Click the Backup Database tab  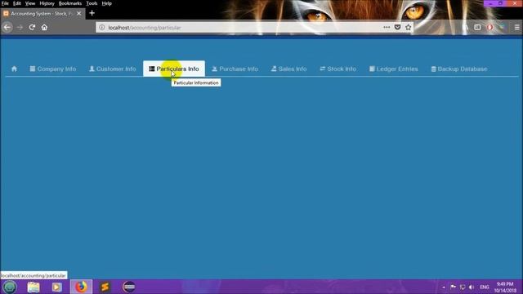point(459,69)
